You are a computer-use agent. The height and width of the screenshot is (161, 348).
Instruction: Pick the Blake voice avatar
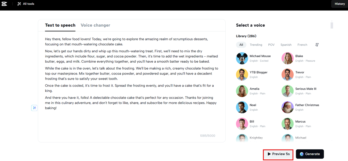click(x=287, y=58)
